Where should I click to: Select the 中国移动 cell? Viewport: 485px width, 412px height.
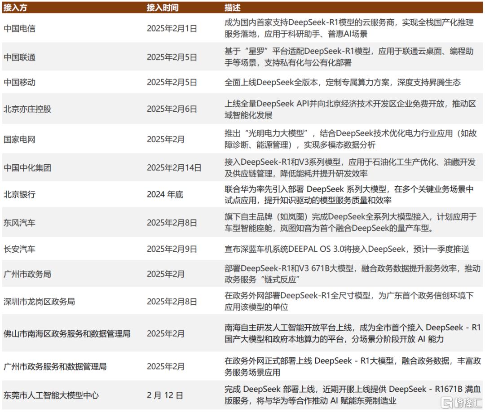(19, 82)
